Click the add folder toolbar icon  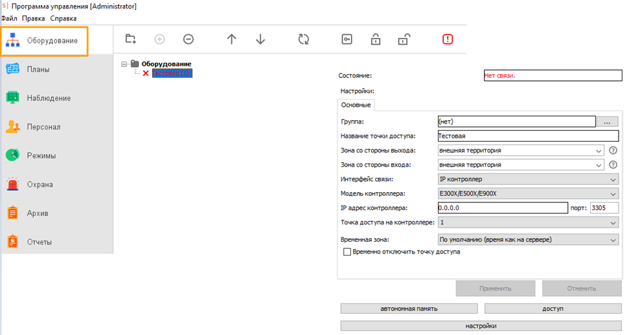(x=130, y=39)
